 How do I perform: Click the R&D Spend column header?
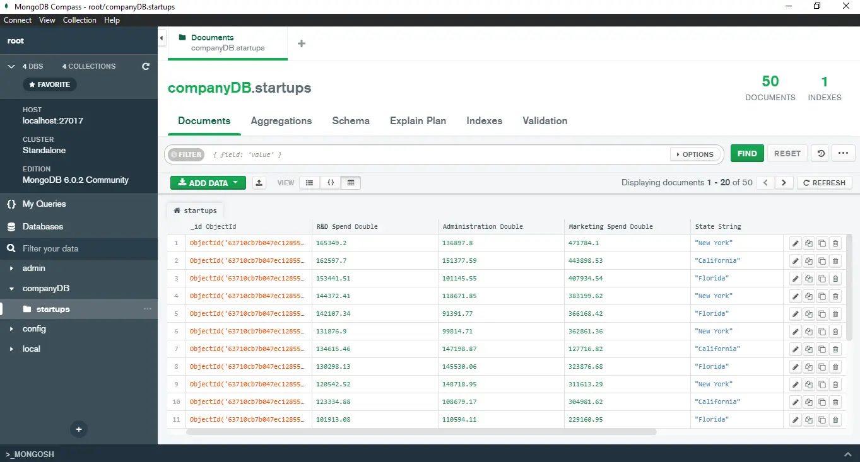click(x=375, y=226)
